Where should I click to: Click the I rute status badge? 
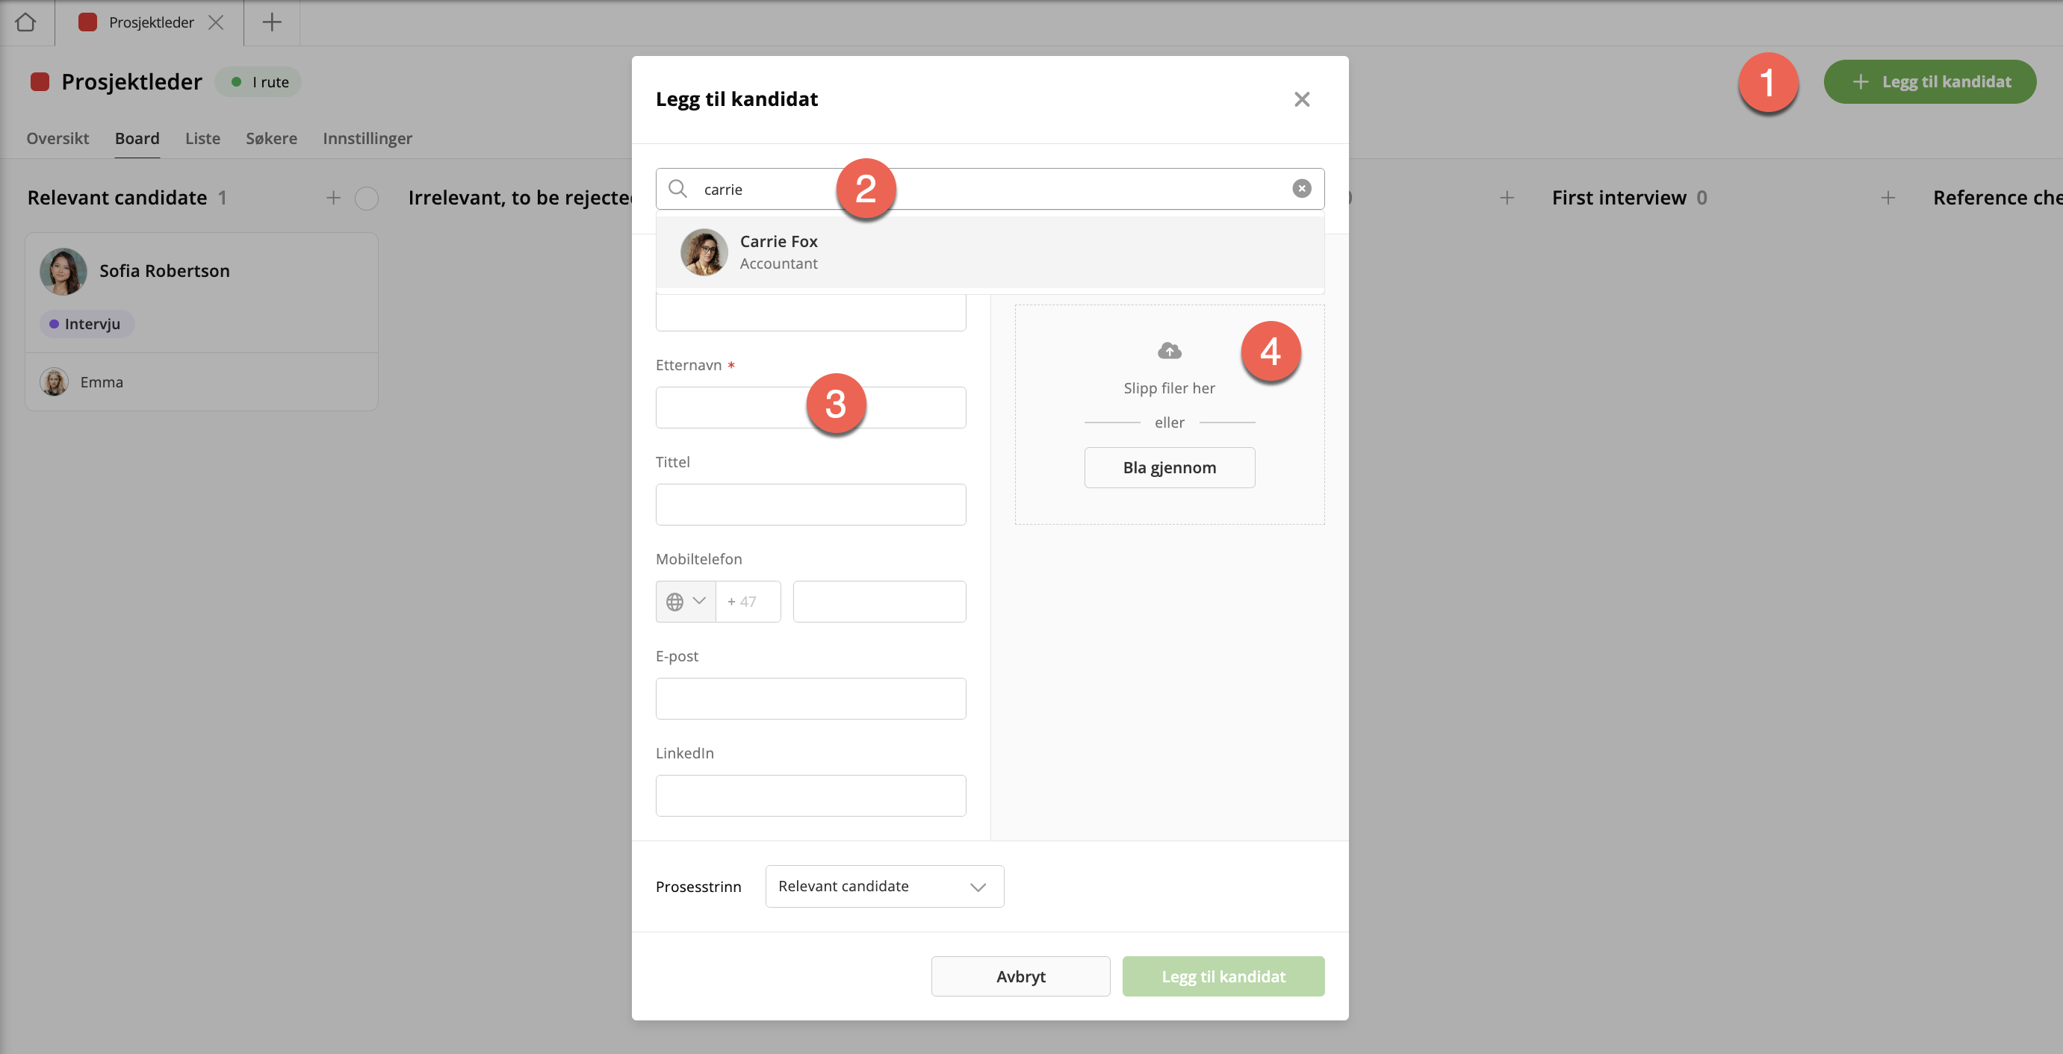click(x=258, y=81)
